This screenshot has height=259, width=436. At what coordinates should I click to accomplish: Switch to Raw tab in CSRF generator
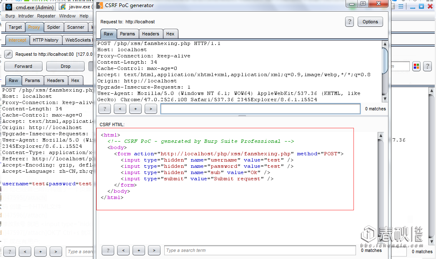pyautogui.click(x=108, y=34)
